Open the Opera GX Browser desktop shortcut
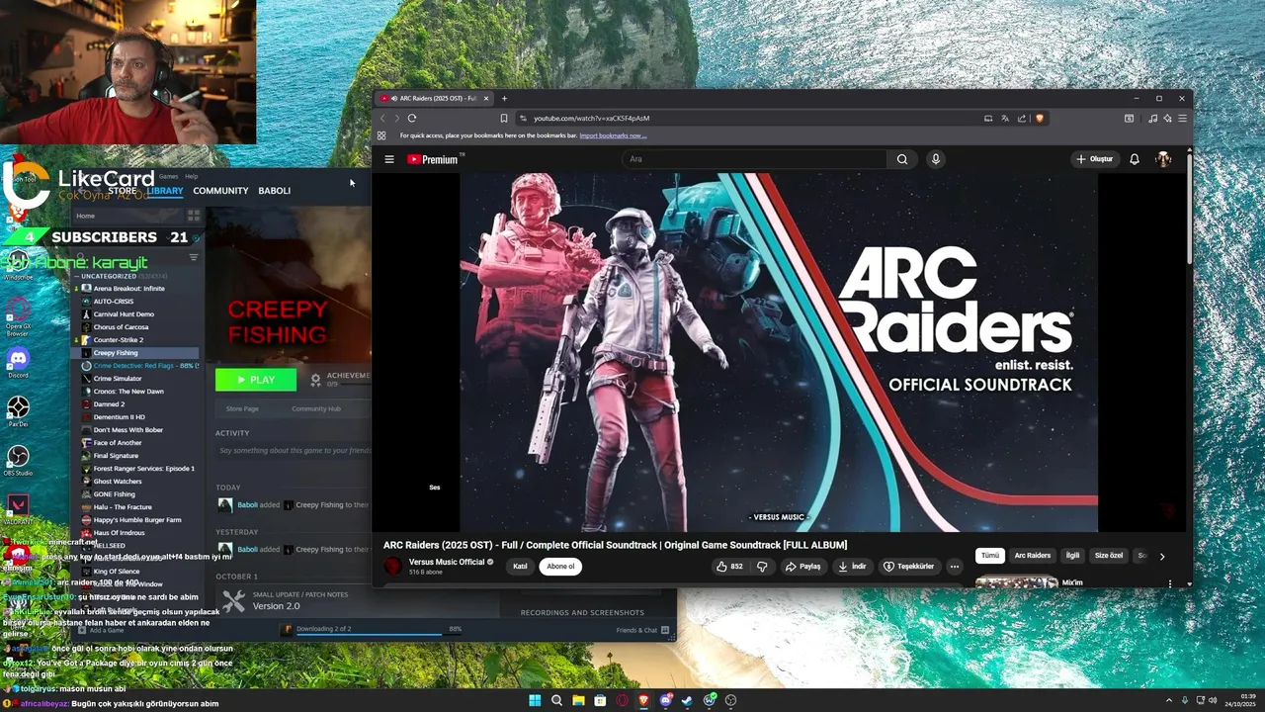Image resolution: width=1265 pixels, height=712 pixels. pos(18,316)
